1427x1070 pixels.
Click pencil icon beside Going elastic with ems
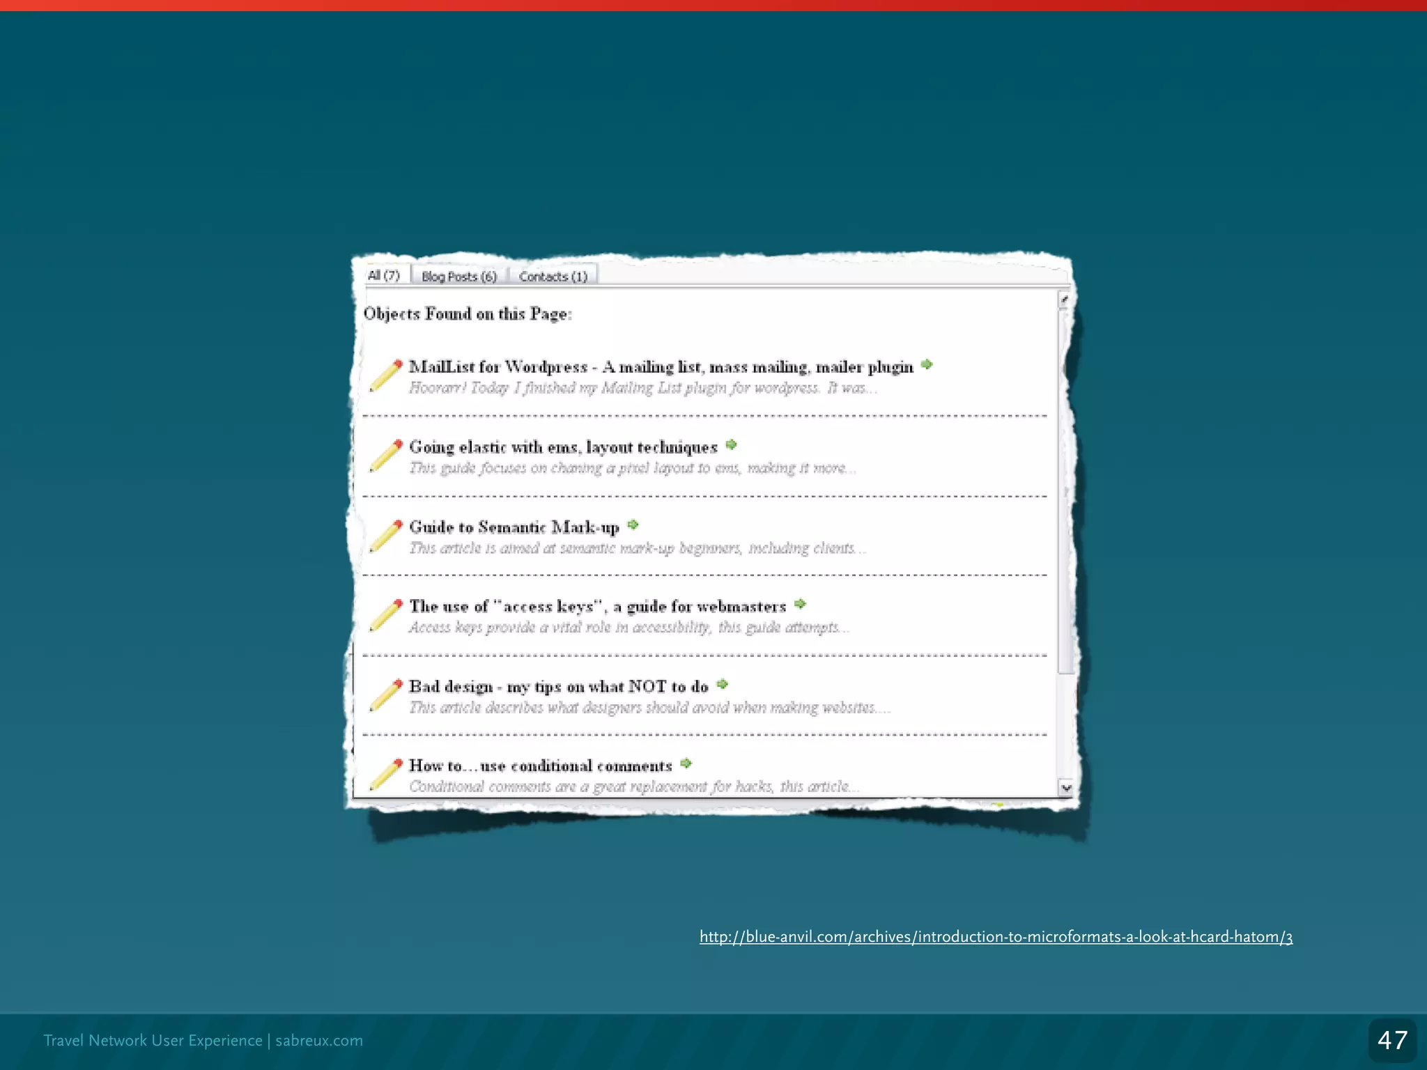386,456
